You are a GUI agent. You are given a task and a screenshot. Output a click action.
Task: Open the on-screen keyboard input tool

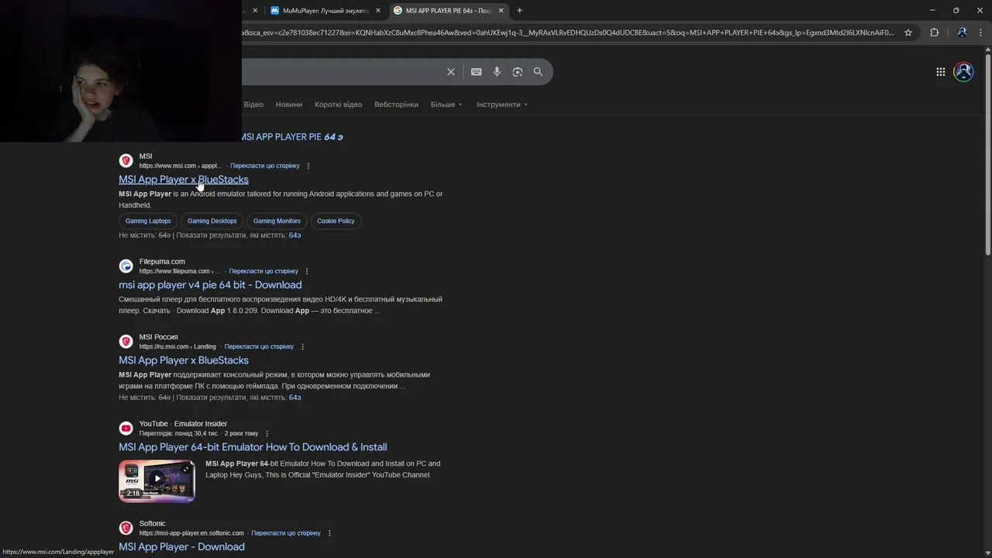coord(476,72)
